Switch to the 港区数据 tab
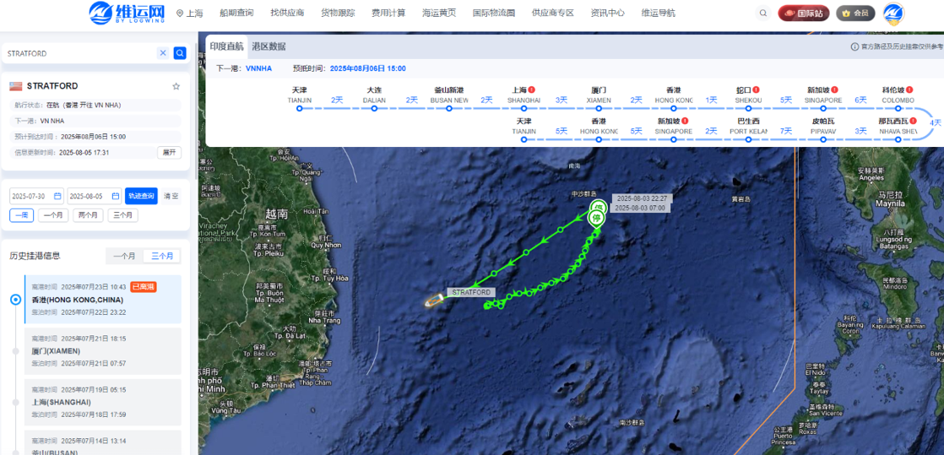944x455 pixels. pyautogui.click(x=269, y=46)
